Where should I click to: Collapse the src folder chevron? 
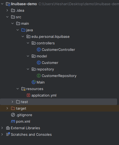(x=7, y=17)
